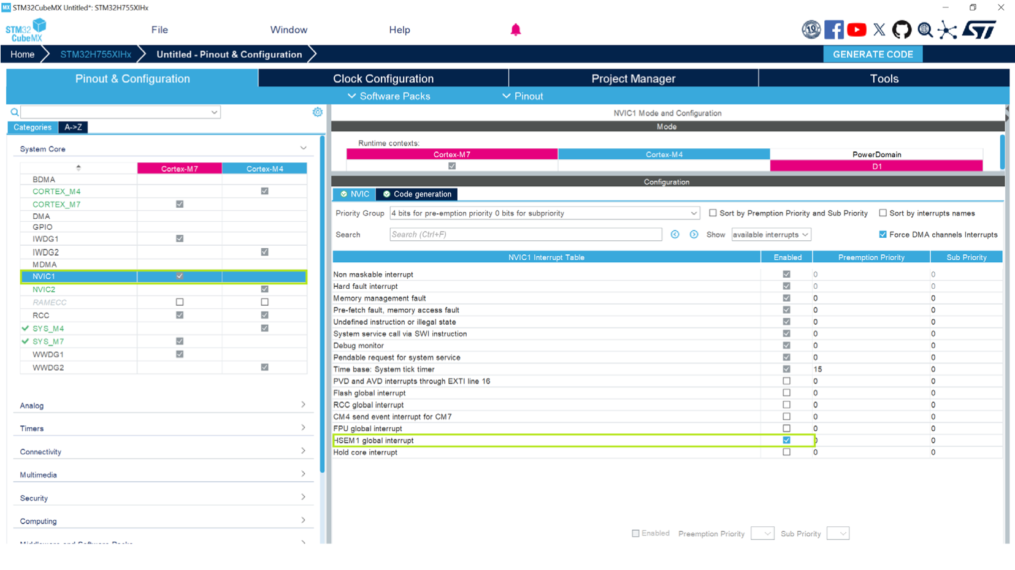Open the Pinout dropdown menu
This screenshot has height=570, width=1015.
tap(523, 96)
